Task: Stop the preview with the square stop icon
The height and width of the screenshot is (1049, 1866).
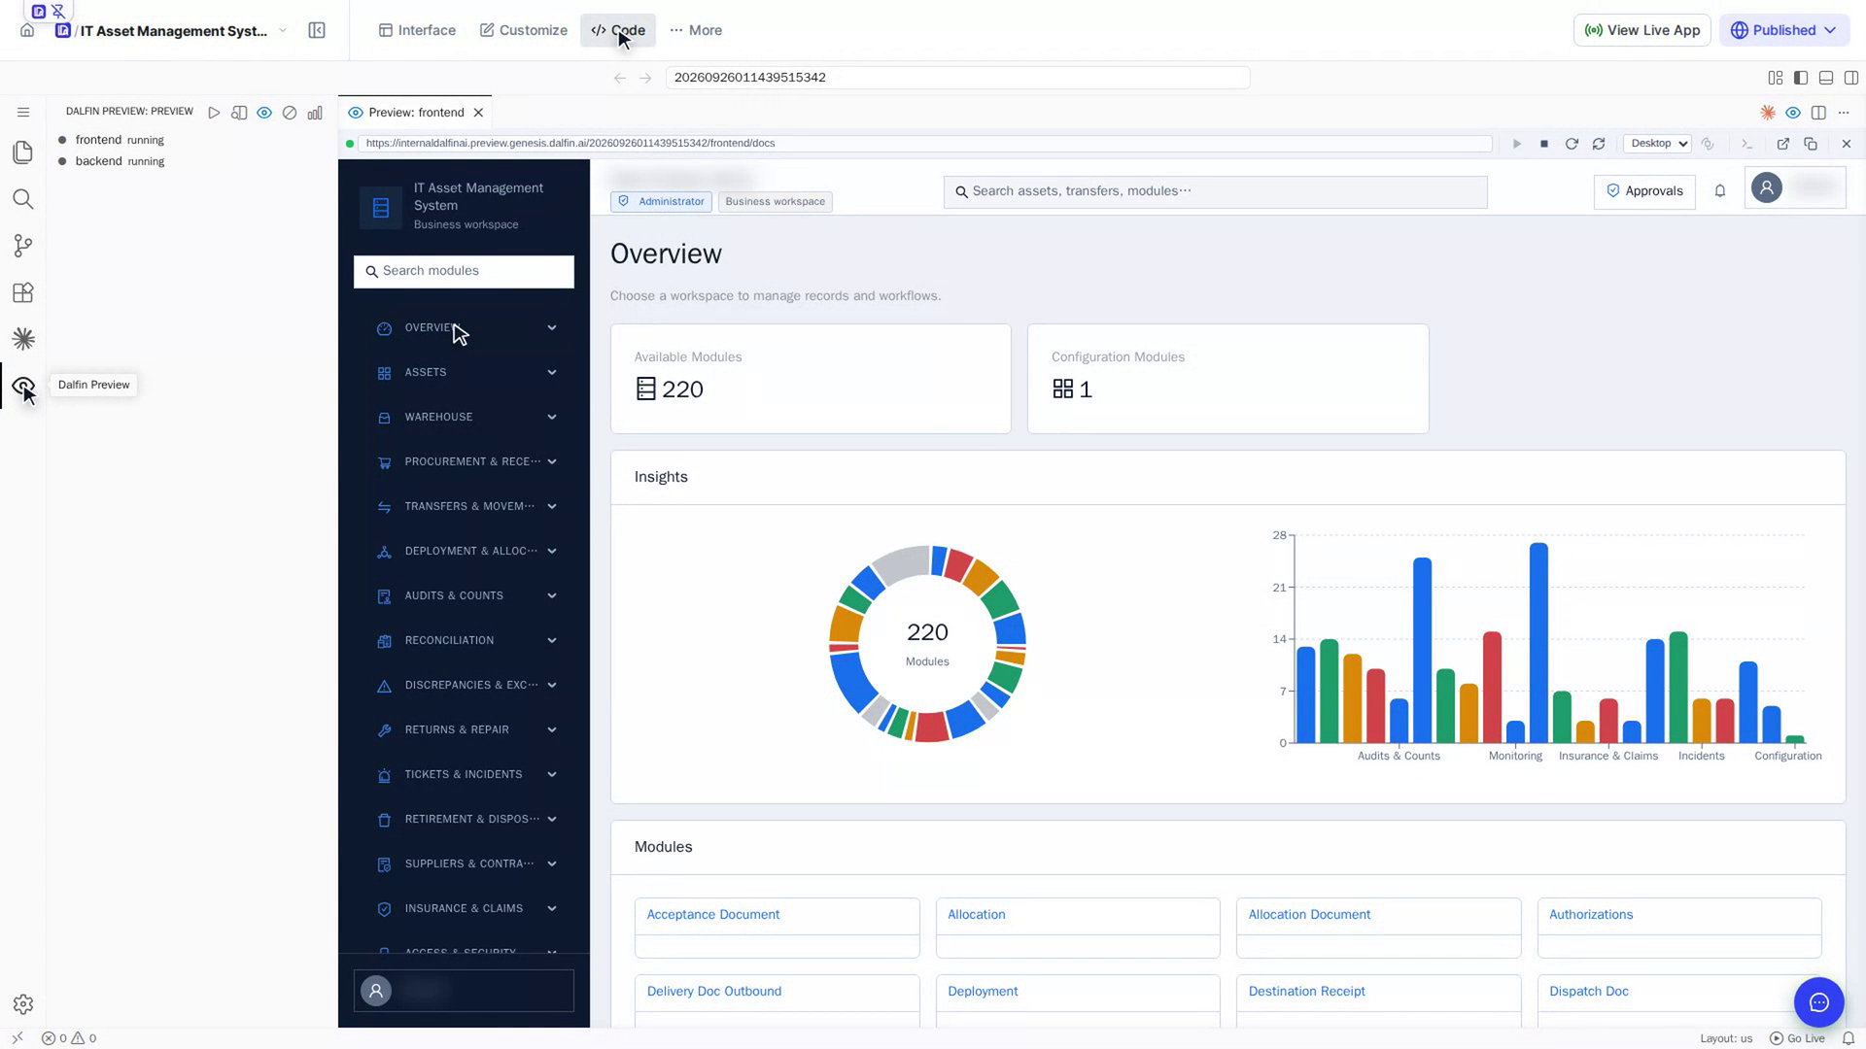Action: 1544,144
